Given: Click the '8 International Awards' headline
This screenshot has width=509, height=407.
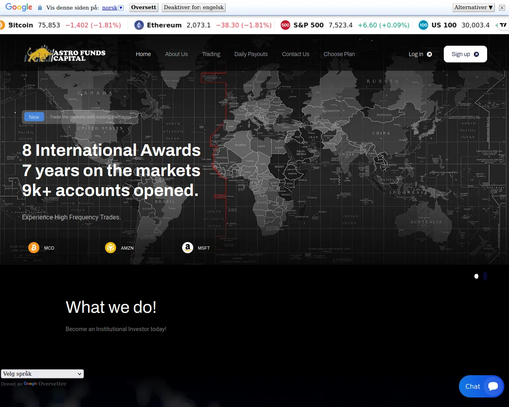Looking at the screenshot, I should tap(111, 150).
